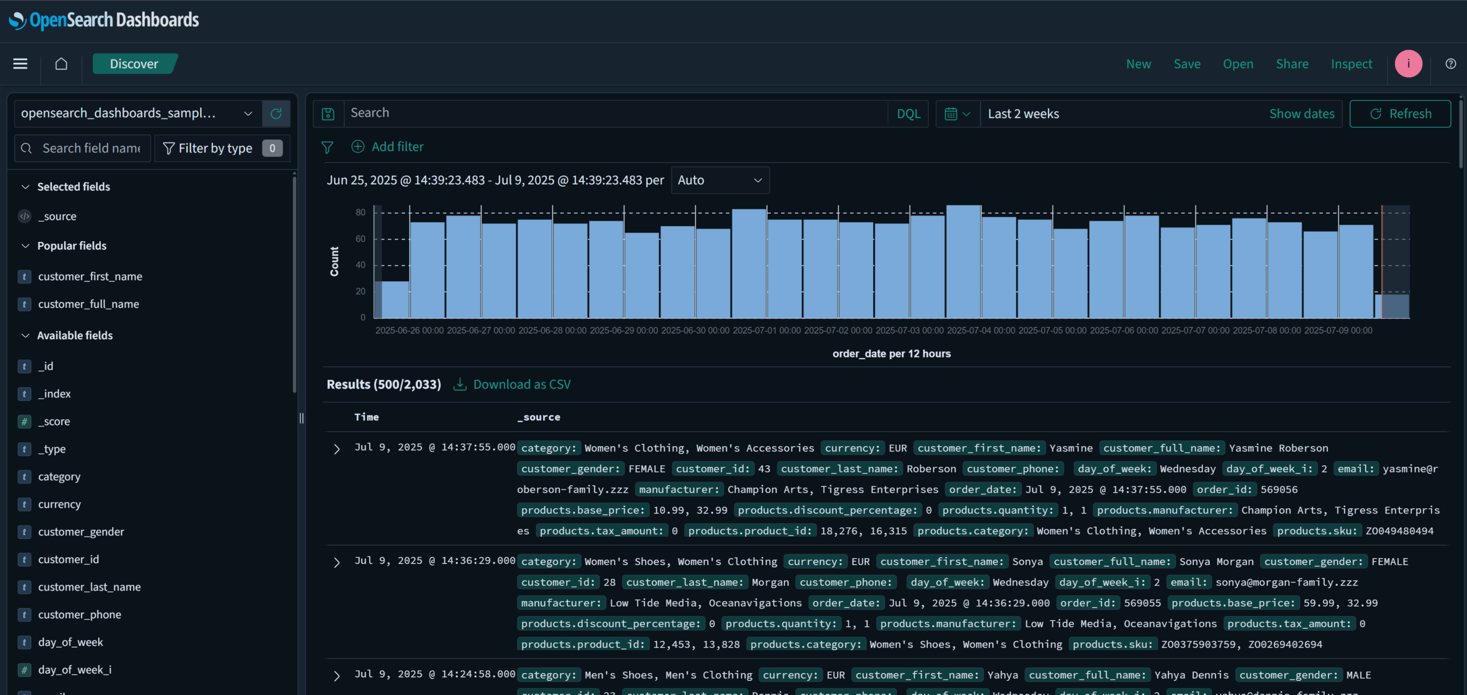Viewport: 1467px width, 695px height.
Task: Switch query syntax using the DQL toggle
Action: (x=908, y=113)
